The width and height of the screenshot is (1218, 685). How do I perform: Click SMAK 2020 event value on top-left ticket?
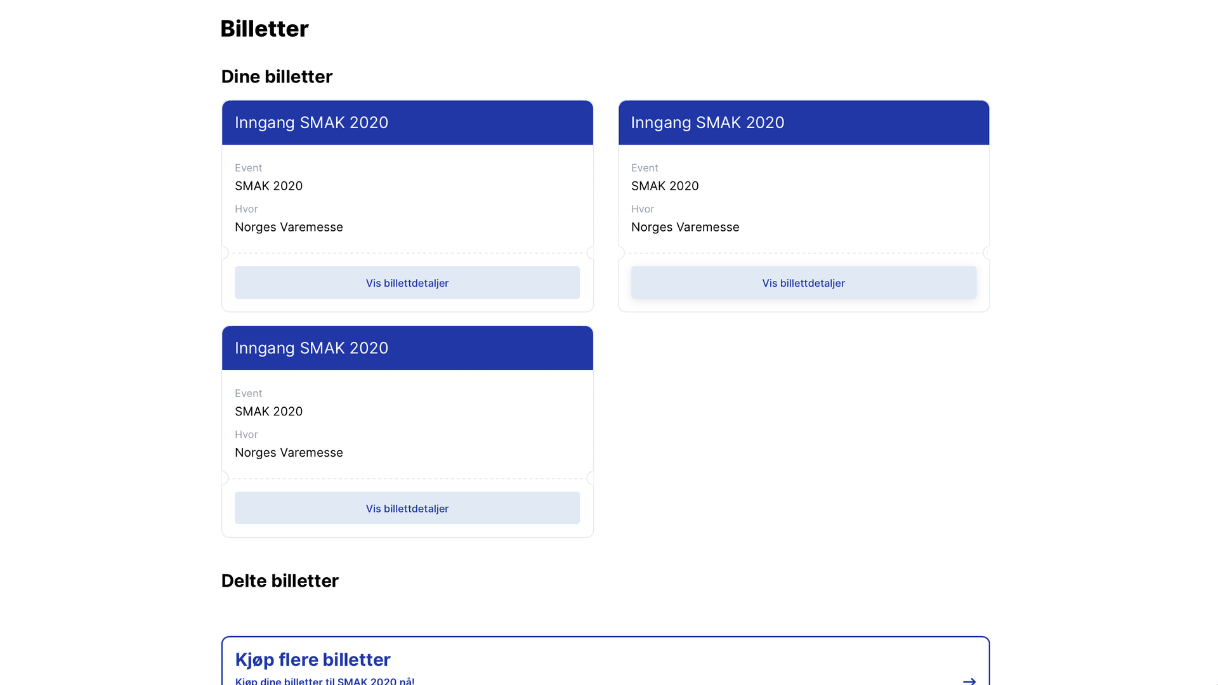[x=268, y=186]
